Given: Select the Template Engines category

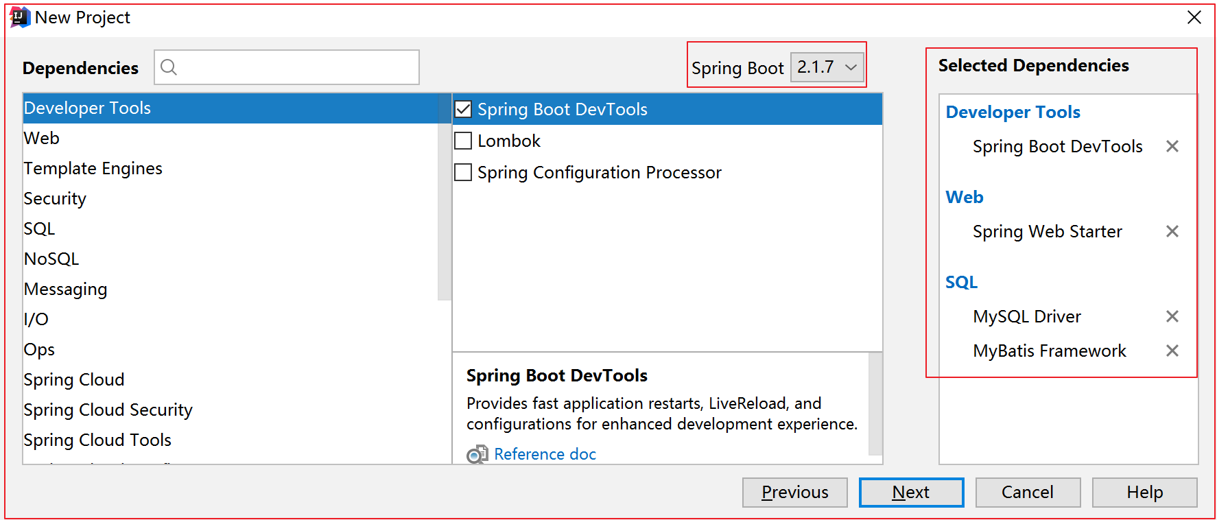Looking at the screenshot, I should coord(231,169).
